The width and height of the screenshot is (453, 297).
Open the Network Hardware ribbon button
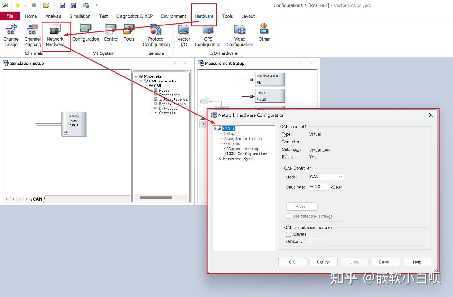[x=55, y=36]
